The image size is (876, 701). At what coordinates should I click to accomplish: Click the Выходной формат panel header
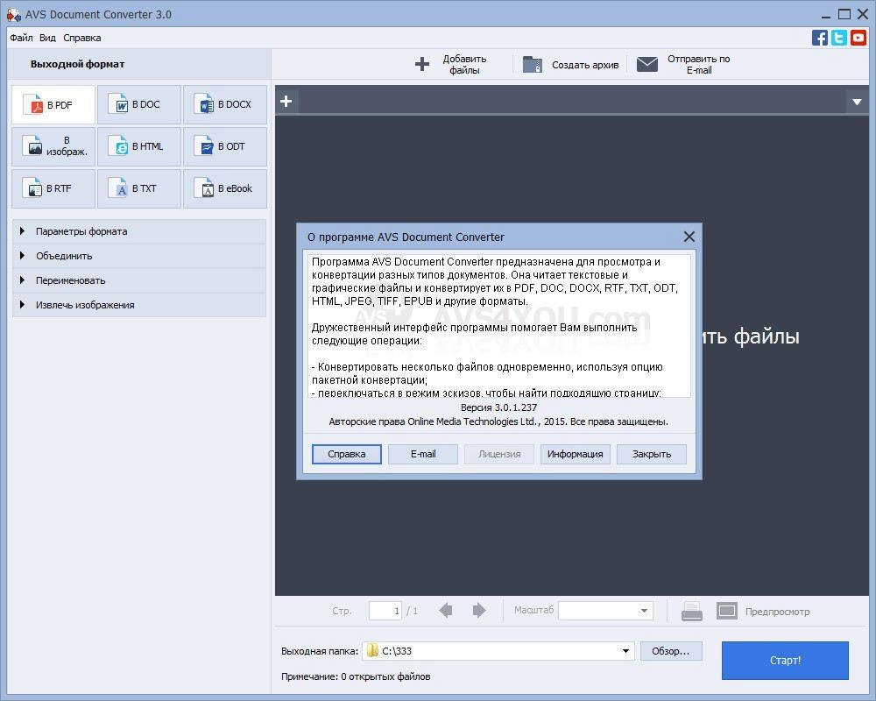point(139,64)
